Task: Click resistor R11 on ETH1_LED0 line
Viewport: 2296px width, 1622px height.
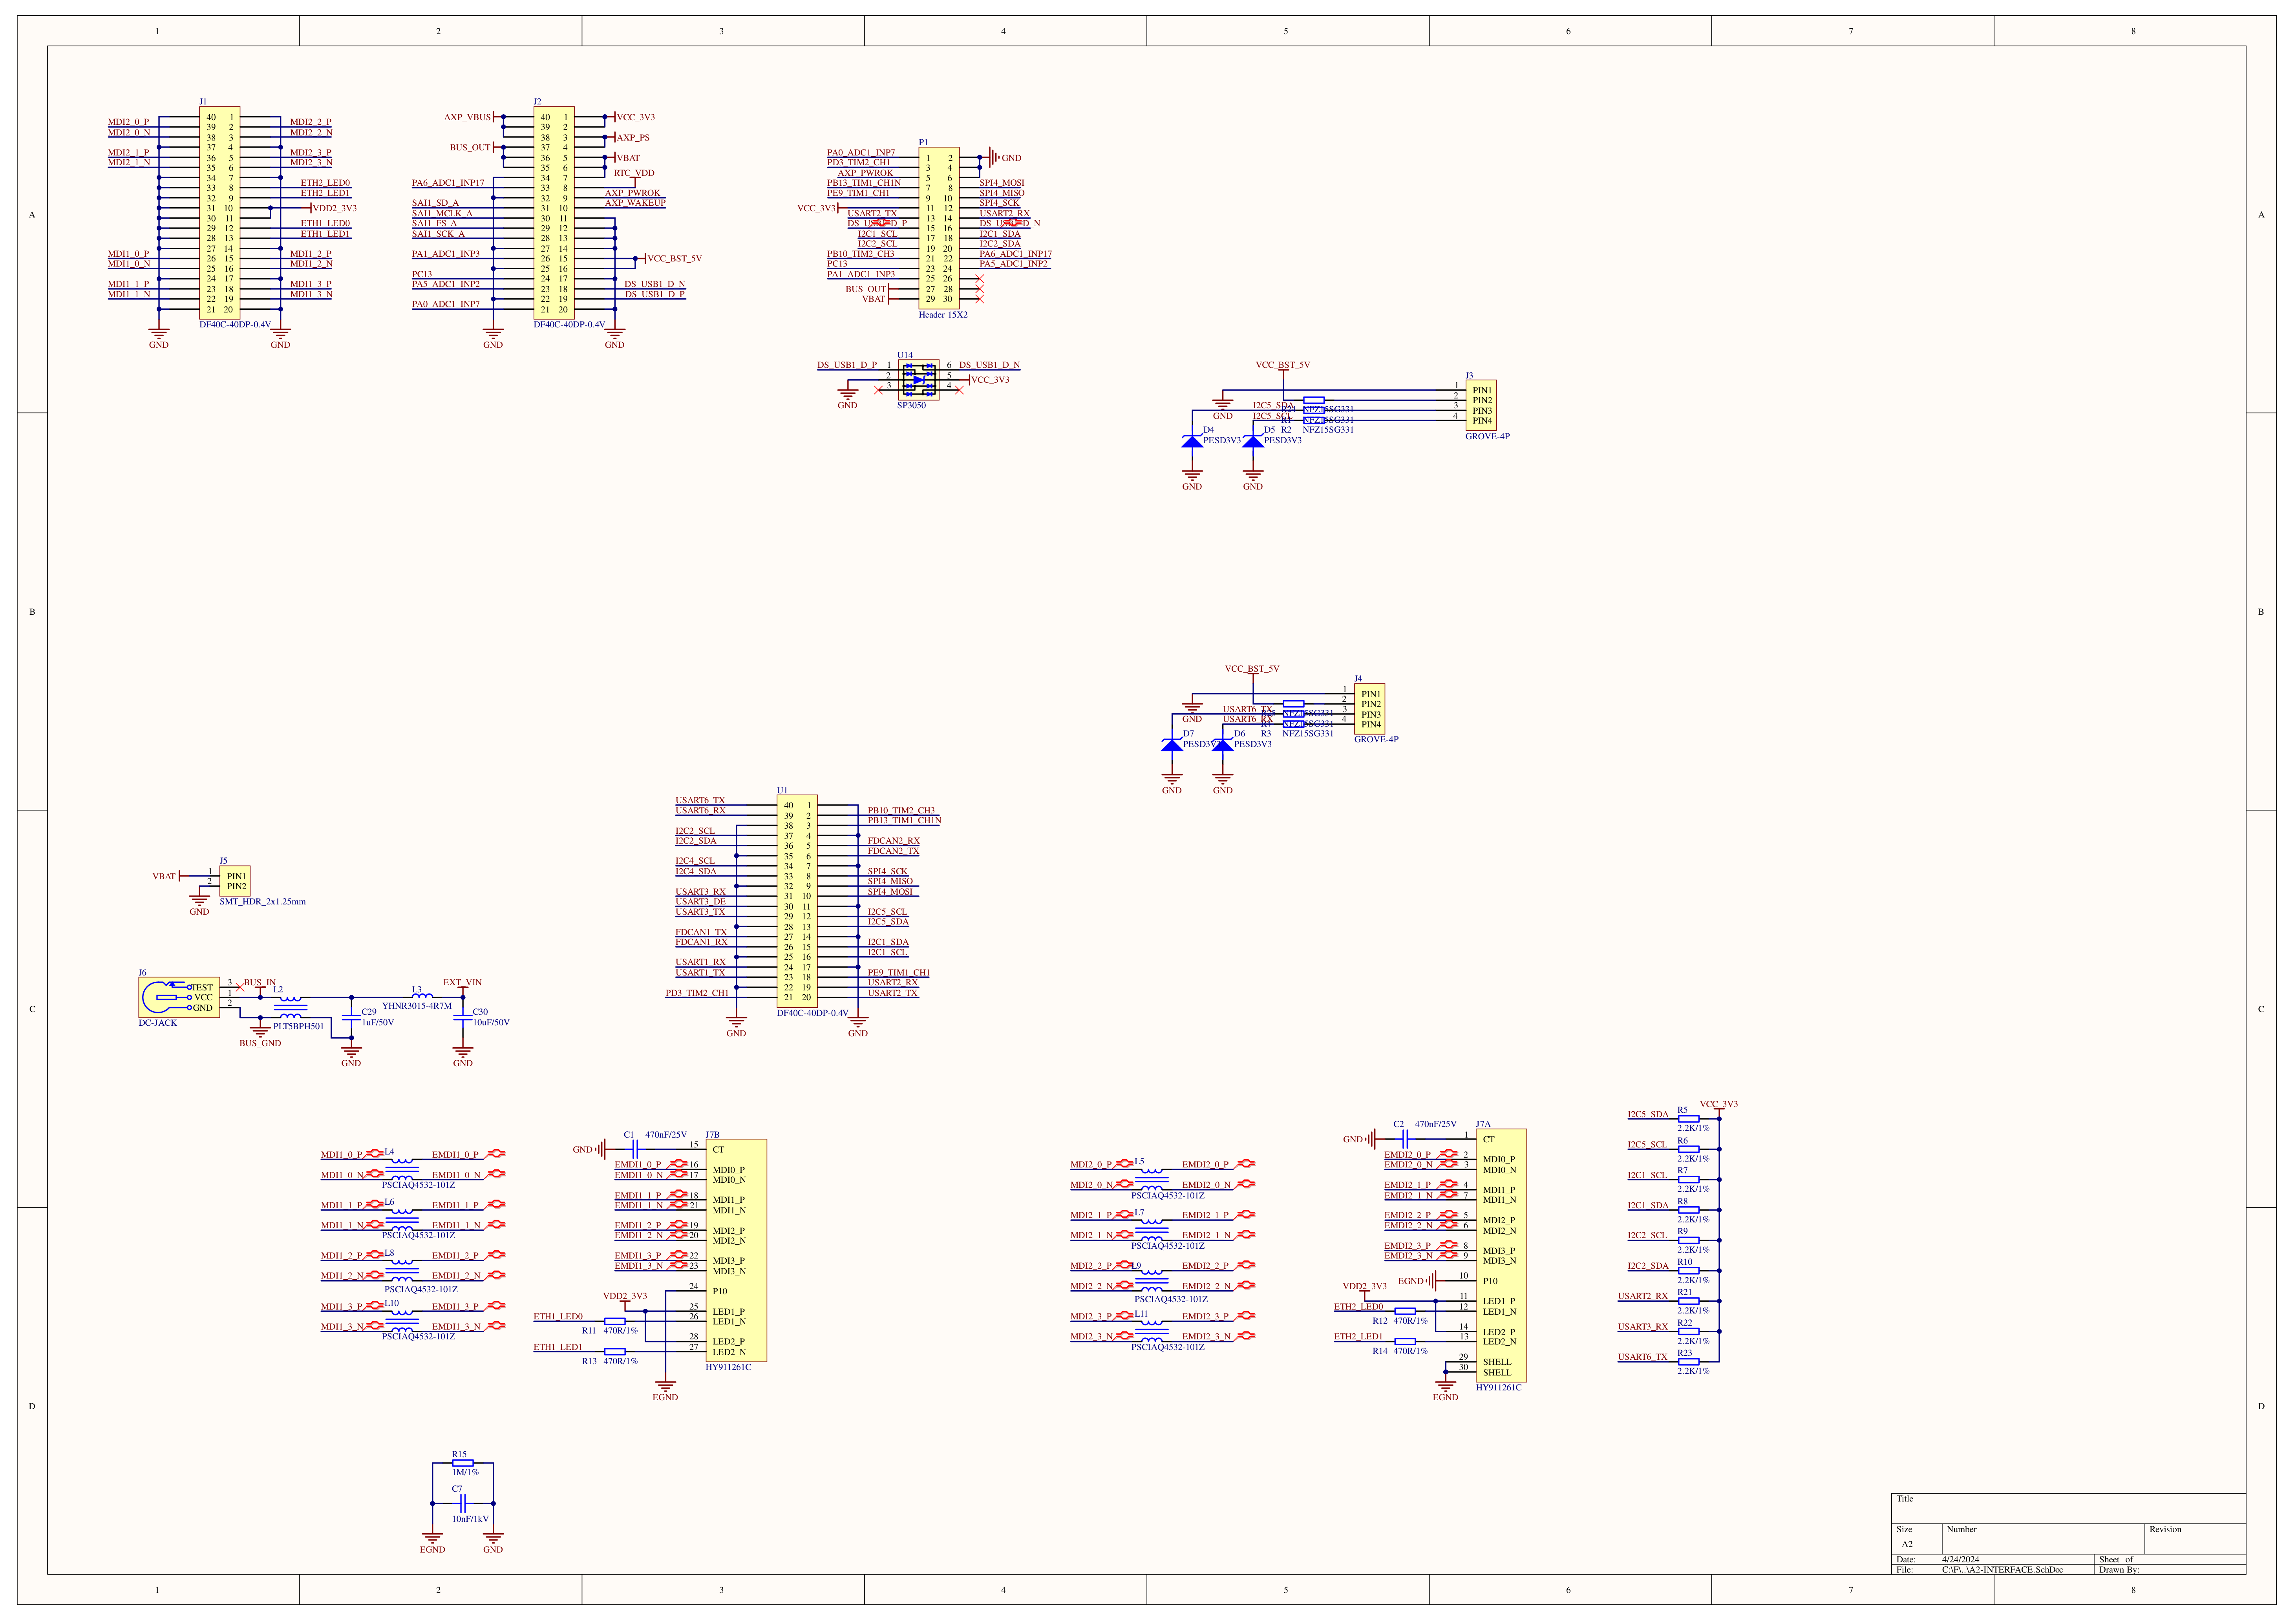Action: 615,1321
